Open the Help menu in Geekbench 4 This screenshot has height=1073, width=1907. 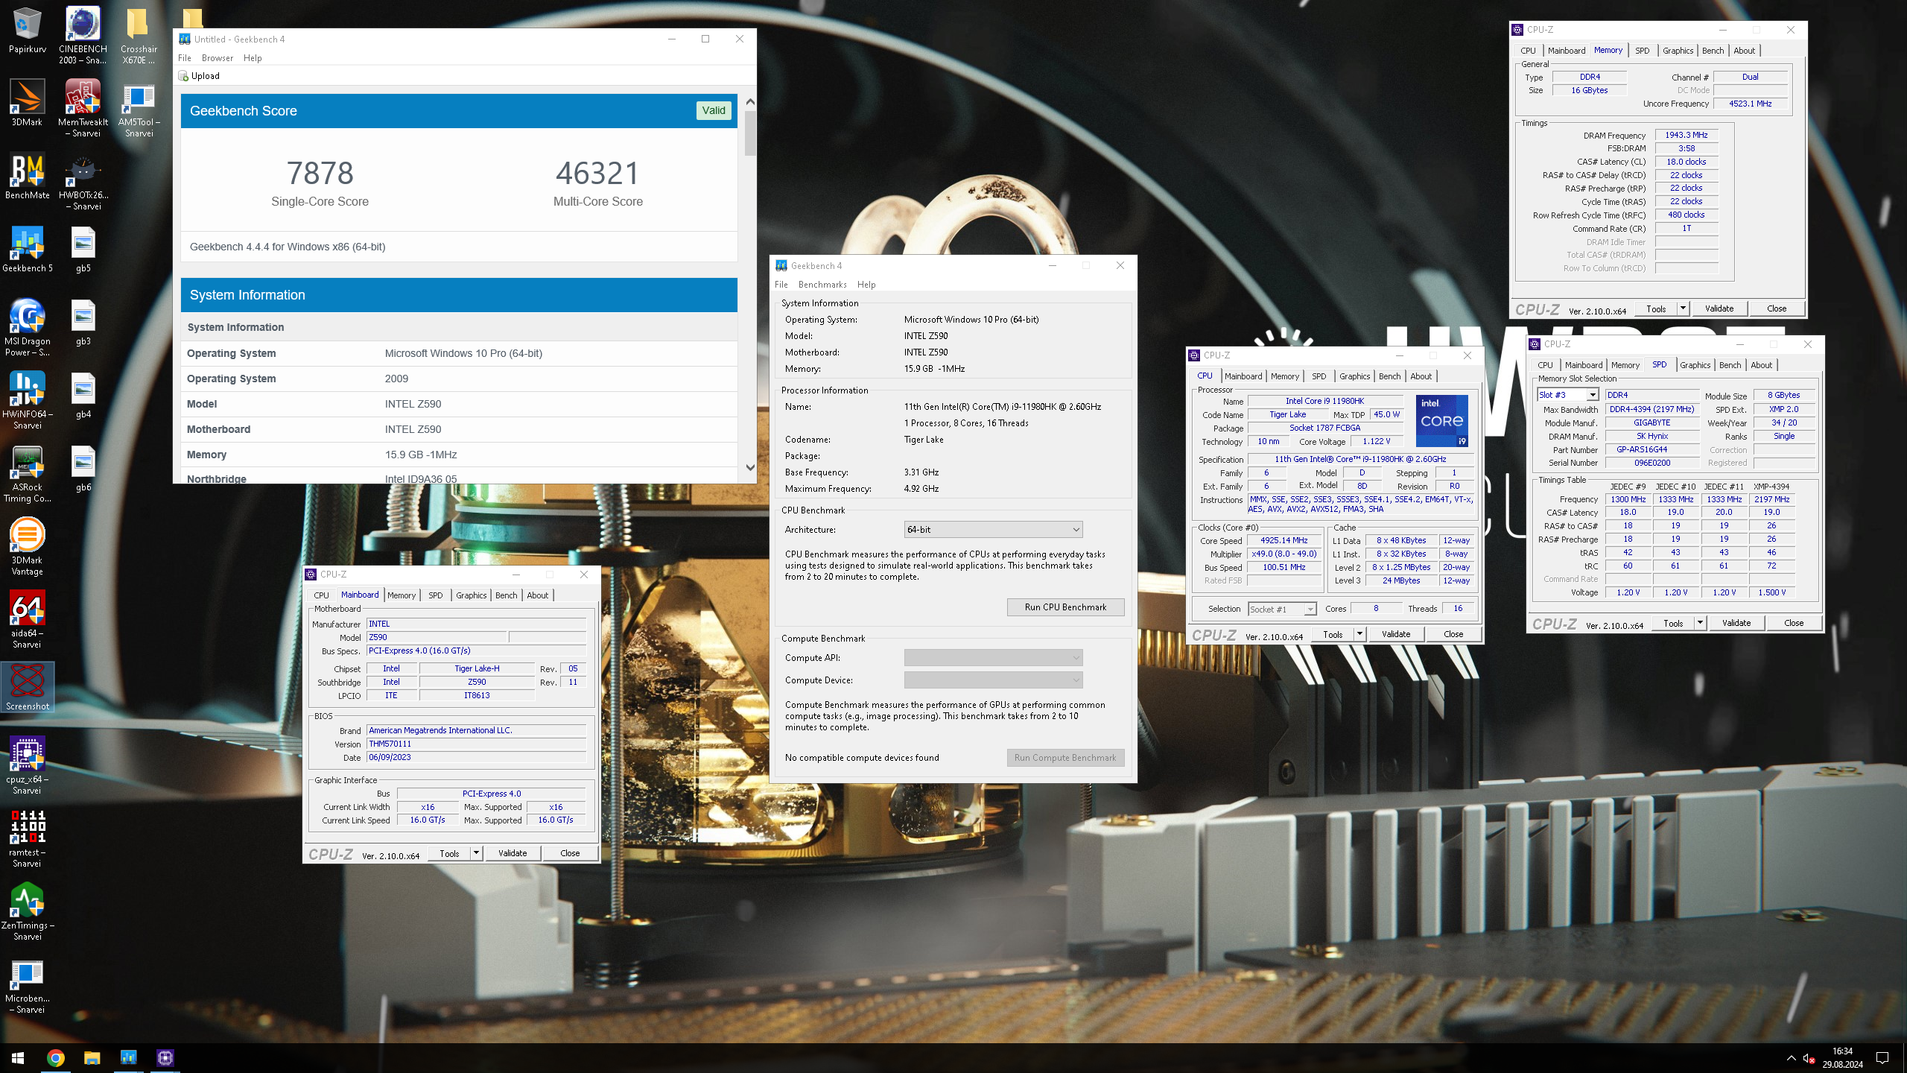pos(866,285)
